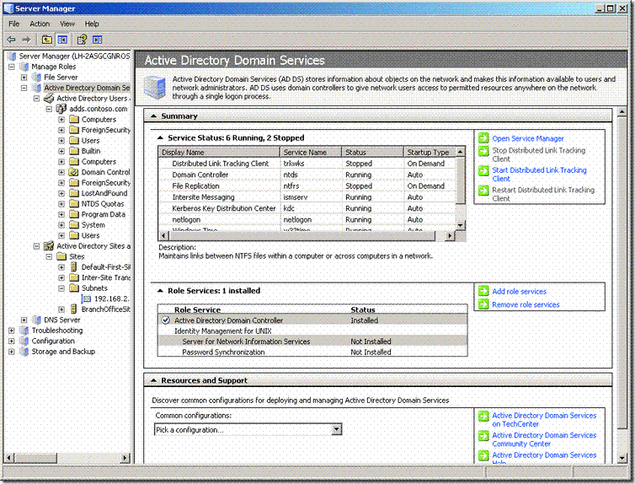Image resolution: width=635 pixels, height=484 pixels.
Task: Open the Help menu
Action: pyautogui.click(x=92, y=24)
